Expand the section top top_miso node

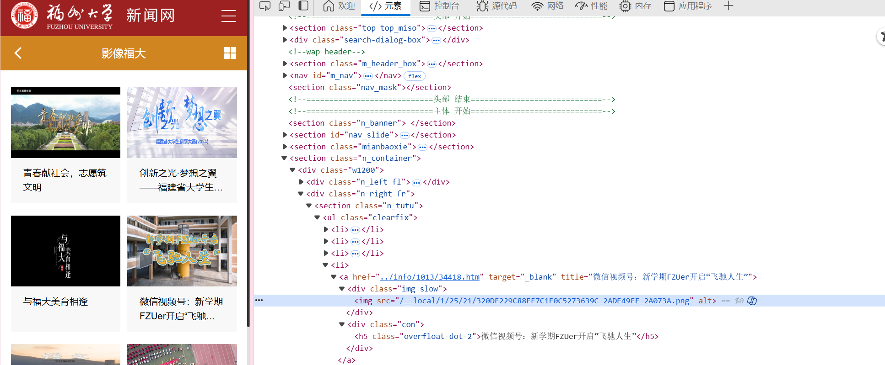(285, 28)
